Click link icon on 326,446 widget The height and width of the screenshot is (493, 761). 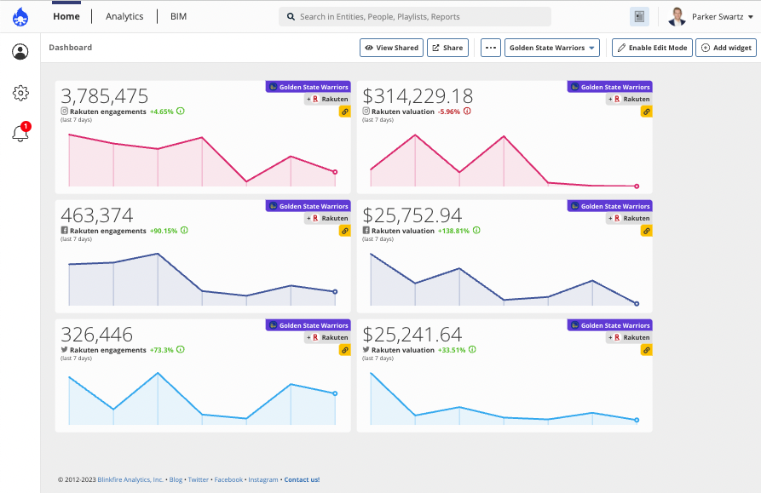tap(344, 351)
